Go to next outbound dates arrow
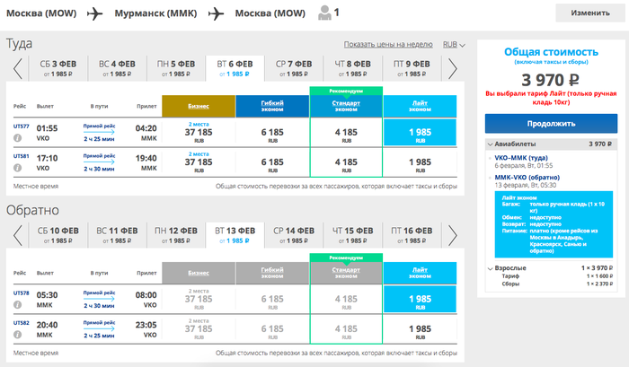The image size is (629, 367). 453,70
